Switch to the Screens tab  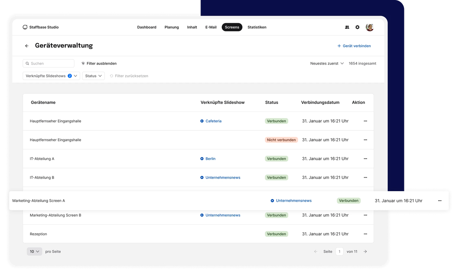(232, 27)
